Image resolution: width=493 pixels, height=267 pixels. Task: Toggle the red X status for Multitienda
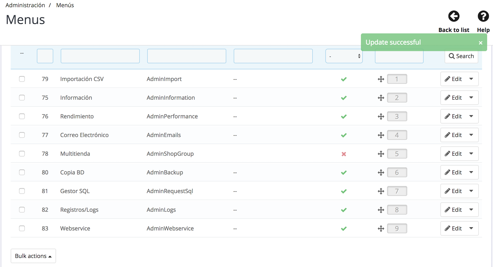pyautogui.click(x=344, y=154)
